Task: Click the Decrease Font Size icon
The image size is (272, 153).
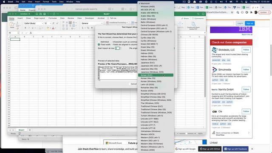Action: pyautogui.click(x=57, y=23)
